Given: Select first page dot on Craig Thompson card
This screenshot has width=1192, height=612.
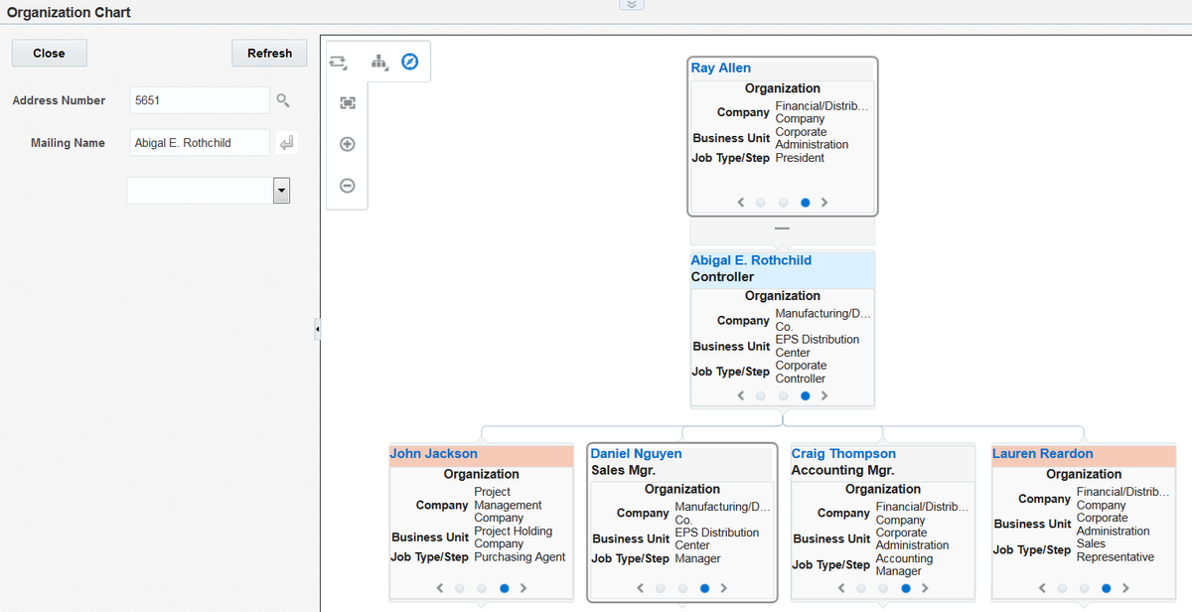Looking at the screenshot, I should [x=861, y=588].
